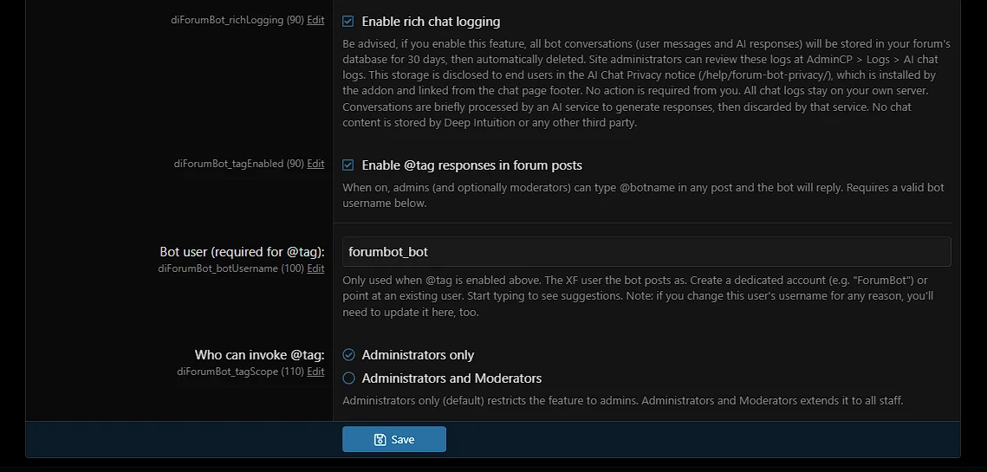Click the explanation text below the tag scope radios
The width and height of the screenshot is (987, 472).
622,401
